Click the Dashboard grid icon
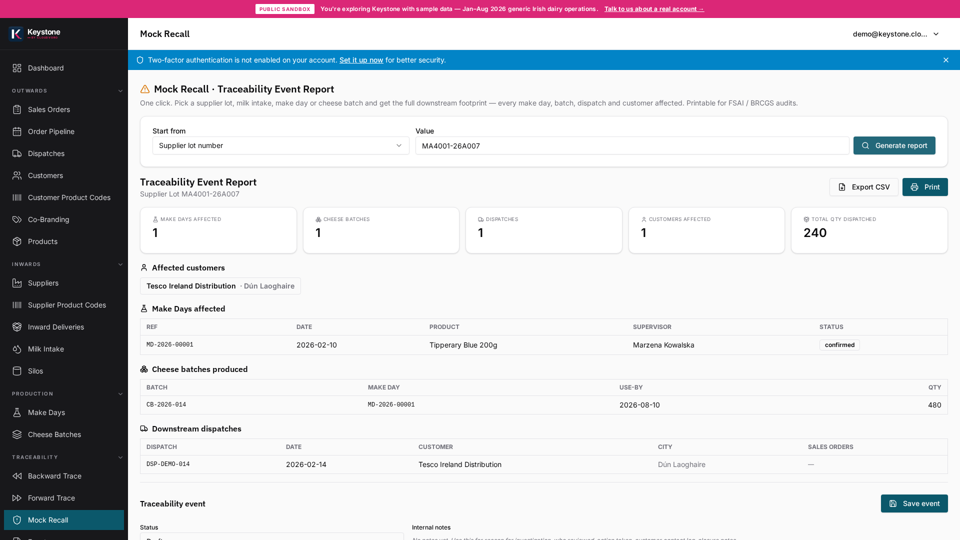The height and width of the screenshot is (540, 960). 17,68
